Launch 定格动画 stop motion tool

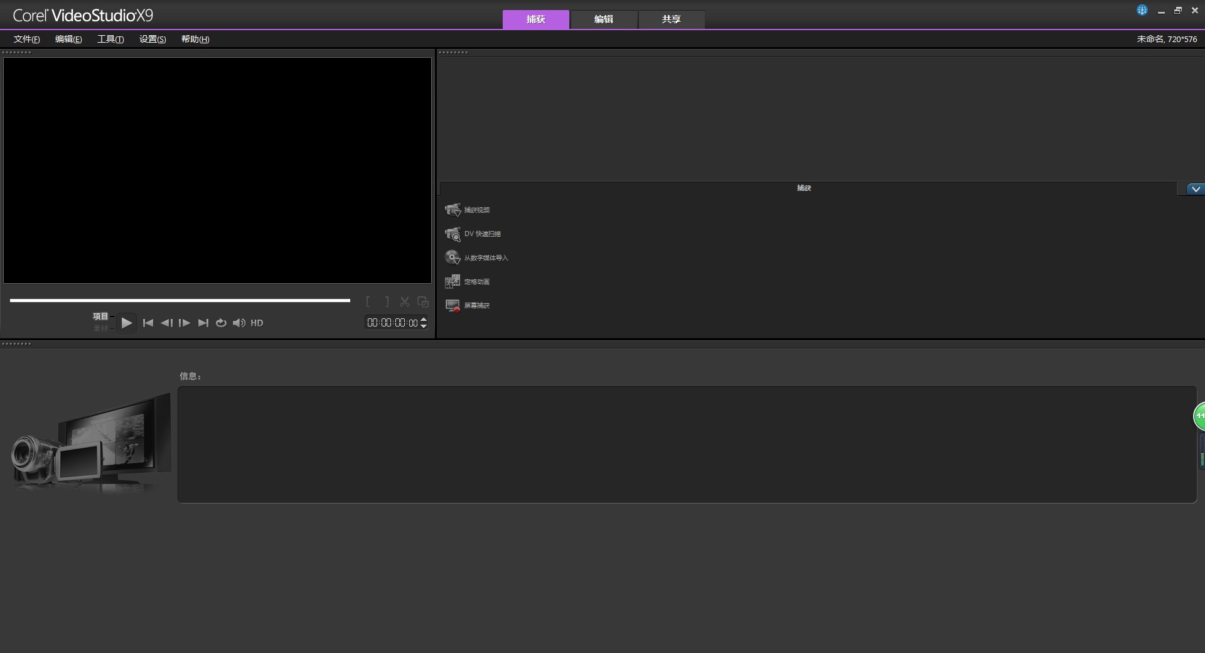453,282
